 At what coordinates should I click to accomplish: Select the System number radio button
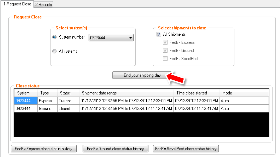(54, 37)
